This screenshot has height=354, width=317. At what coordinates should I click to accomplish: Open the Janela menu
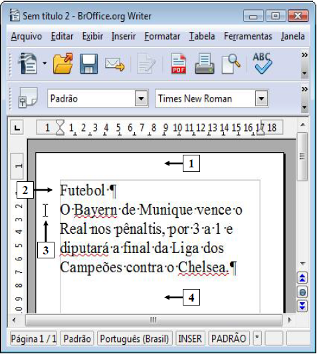tap(292, 36)
